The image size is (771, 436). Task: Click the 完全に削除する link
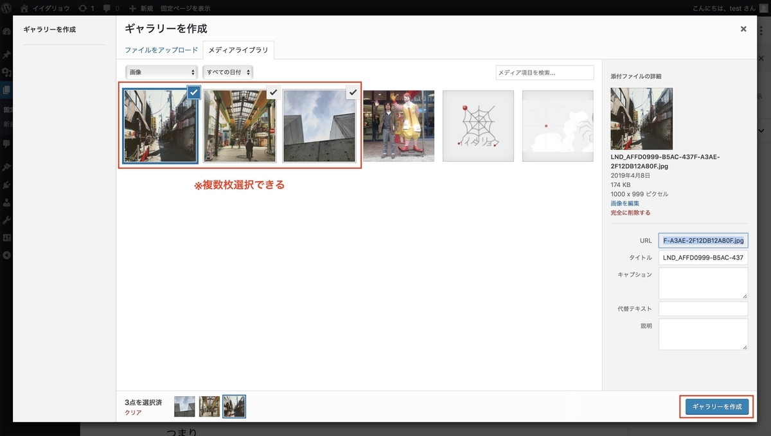pos(631,213)
